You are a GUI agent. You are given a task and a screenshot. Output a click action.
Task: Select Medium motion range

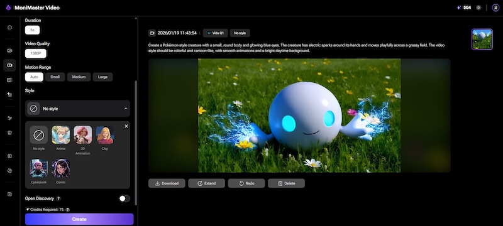coord(79,77)
